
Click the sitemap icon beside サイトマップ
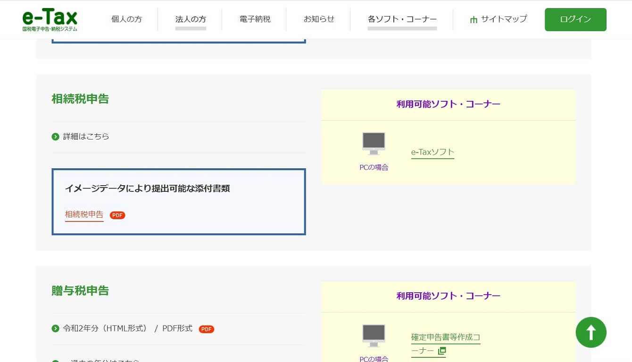(x=474, y=20)
